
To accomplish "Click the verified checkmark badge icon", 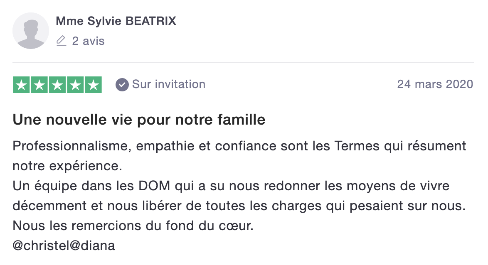I will 122,85.
